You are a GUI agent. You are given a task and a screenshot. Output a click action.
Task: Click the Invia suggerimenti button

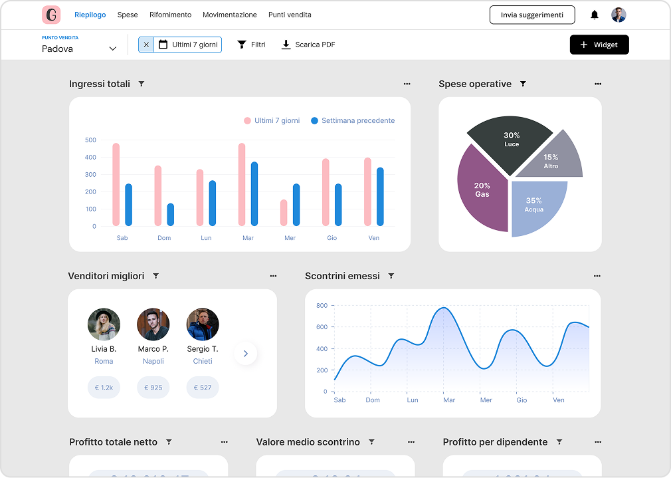(x=531, y=15)
